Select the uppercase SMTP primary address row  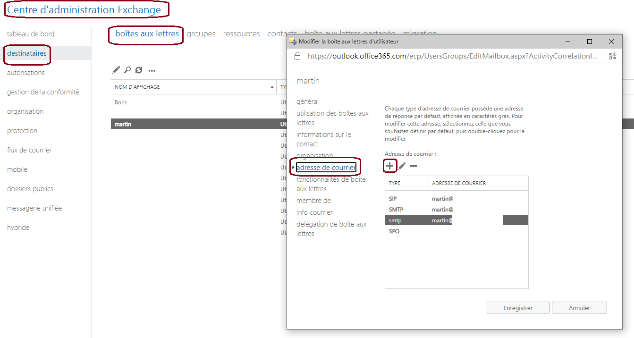tap(456, 210)
